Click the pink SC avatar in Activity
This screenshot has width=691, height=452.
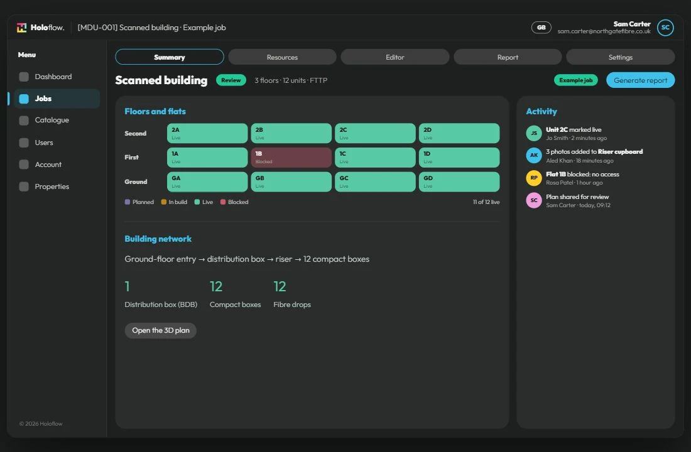point(534,200)
